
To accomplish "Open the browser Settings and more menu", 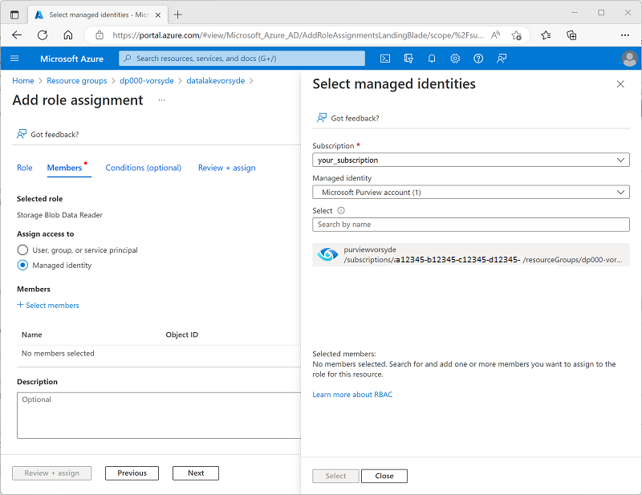I will pos(625,35).
